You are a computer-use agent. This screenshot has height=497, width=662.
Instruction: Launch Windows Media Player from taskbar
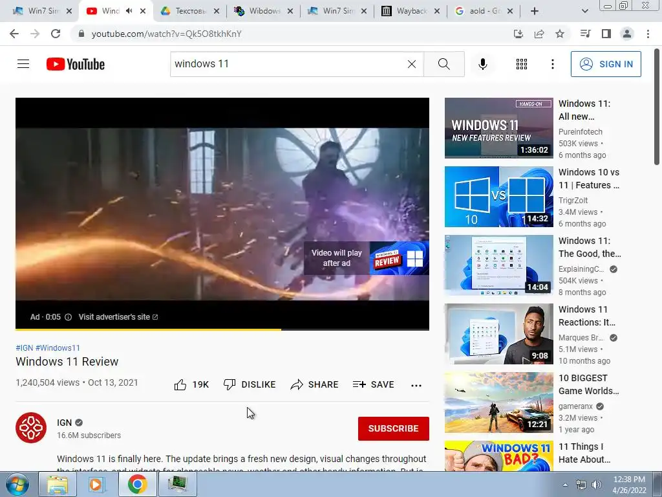pyautogui.click(x=97, y=484)
